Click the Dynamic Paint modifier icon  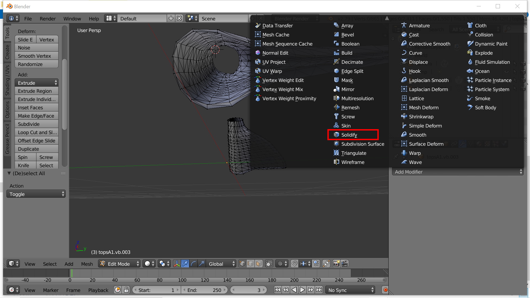pyautogui.click(x=470, y=44)
